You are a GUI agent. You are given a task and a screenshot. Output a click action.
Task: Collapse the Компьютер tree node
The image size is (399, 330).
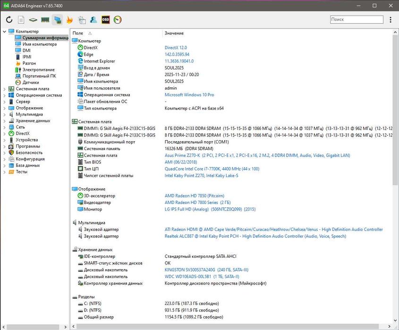pos(4,32)
